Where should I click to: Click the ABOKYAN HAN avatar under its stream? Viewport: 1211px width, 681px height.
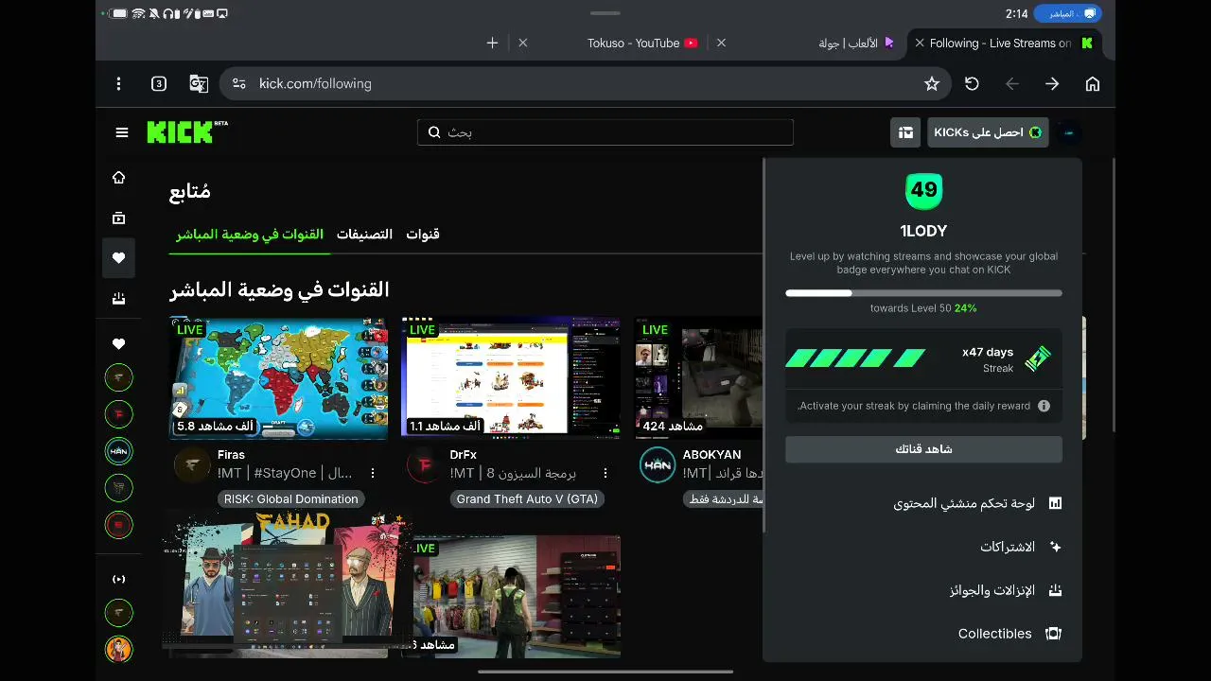(x=658, y=464)
